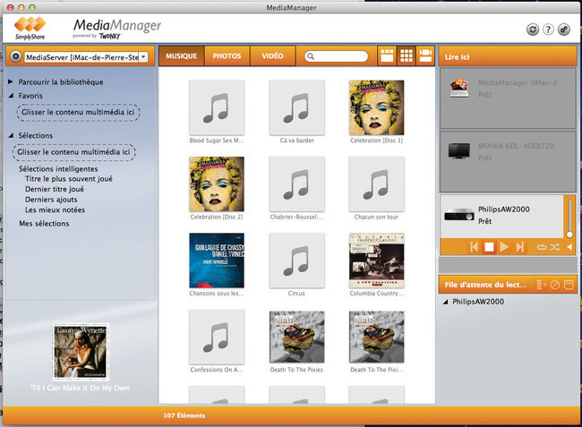Click the link/share icon in the header
The height and width of the screenshot is (427, 582).
pyautogui.click(x=564, y=30)
